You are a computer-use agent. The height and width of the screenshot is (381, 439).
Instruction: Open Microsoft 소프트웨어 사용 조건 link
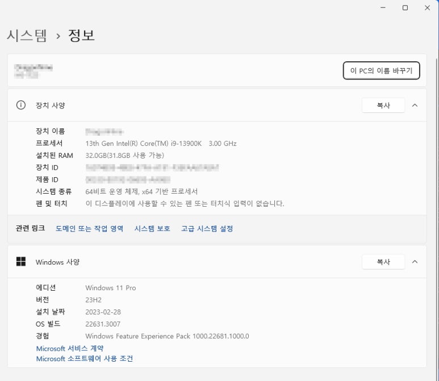pos(85,359)
